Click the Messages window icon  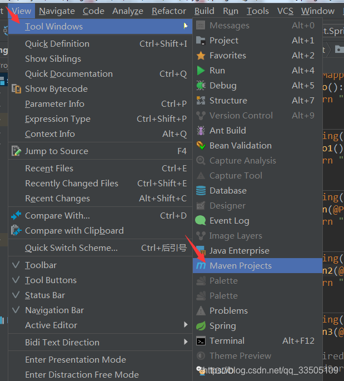click(201, 25)
